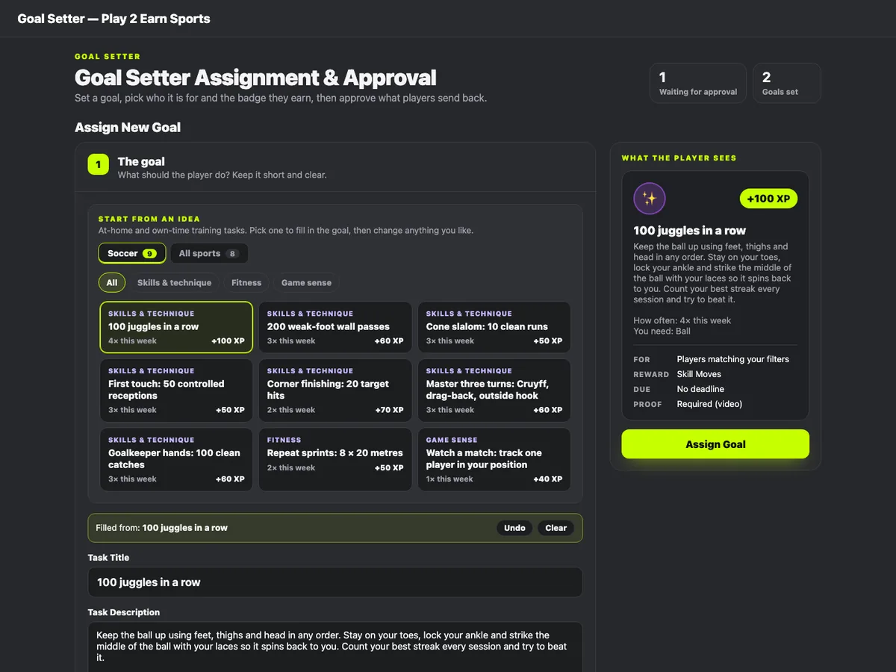The width and height of the screenshot is (896, 672).
Task: Click the How often: 4× this week line
Action: (x=682, y=320)
